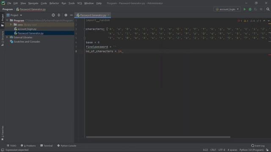The image size is (271, 152).
Task: Click the Program breadcrumb in navigation bar
Action: [x=8, y=9]
